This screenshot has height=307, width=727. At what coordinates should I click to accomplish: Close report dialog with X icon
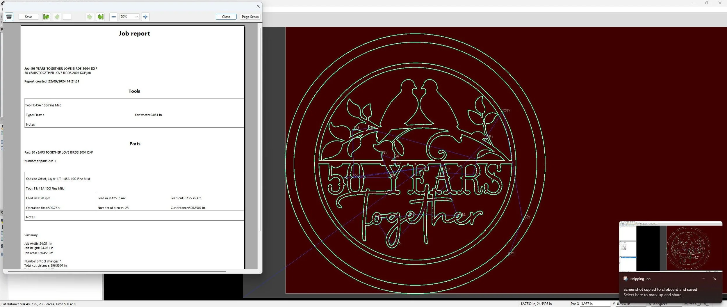click(x=258, y=6)
